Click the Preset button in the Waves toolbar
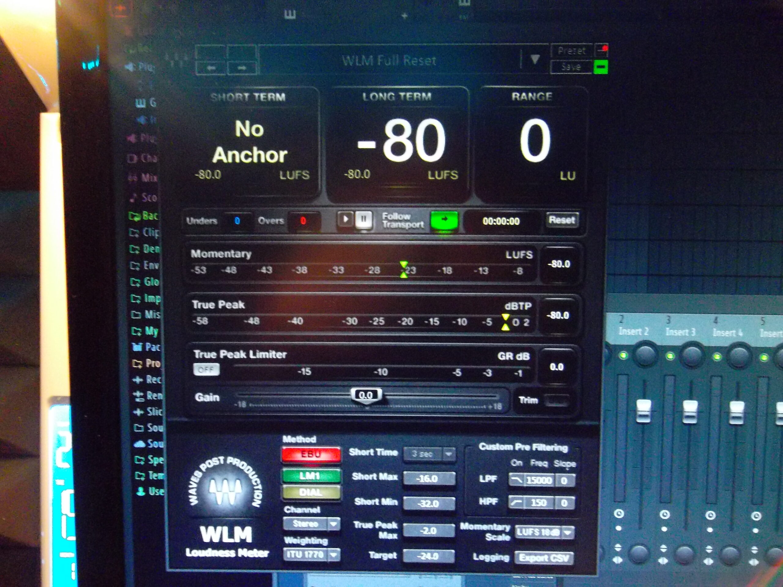This screenshot has width=783, height=587. point(571,51)
